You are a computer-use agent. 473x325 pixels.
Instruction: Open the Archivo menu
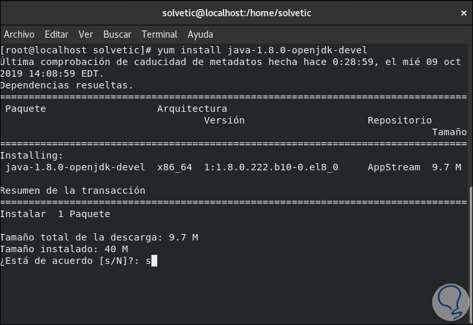click(19, 34)
